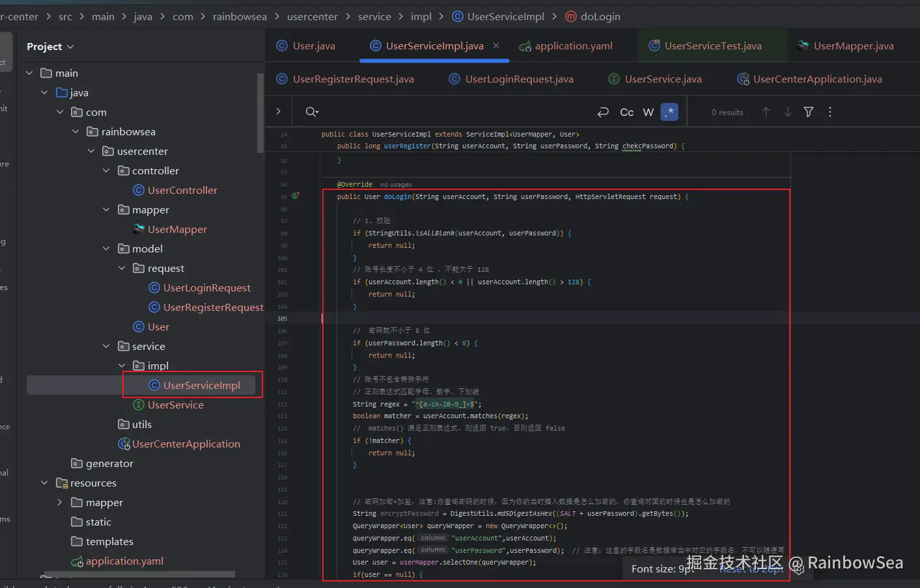
Task: Toggle Words (W) search option
Action: [x=648, y=112]
